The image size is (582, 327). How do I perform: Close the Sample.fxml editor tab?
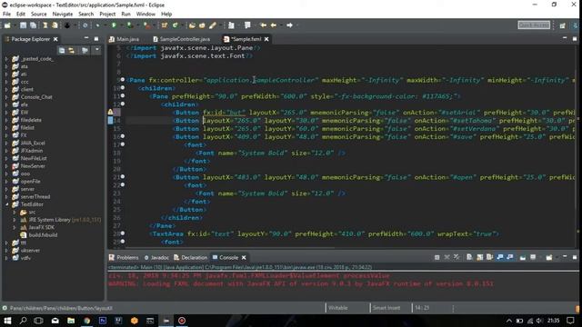pos(266,39)
